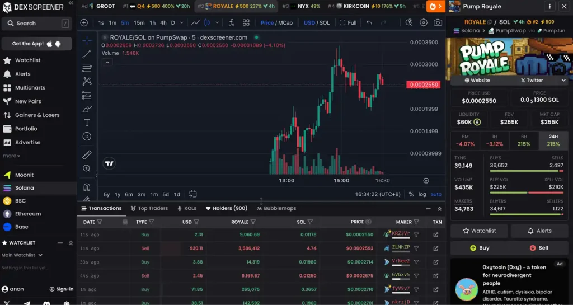The width and height of the screenshot is (573, 305).
Task: Select the 15m timeframe
Action: click(139, 22)
